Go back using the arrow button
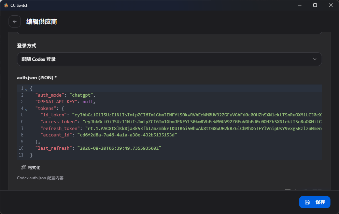 click(x=15, y=21)
